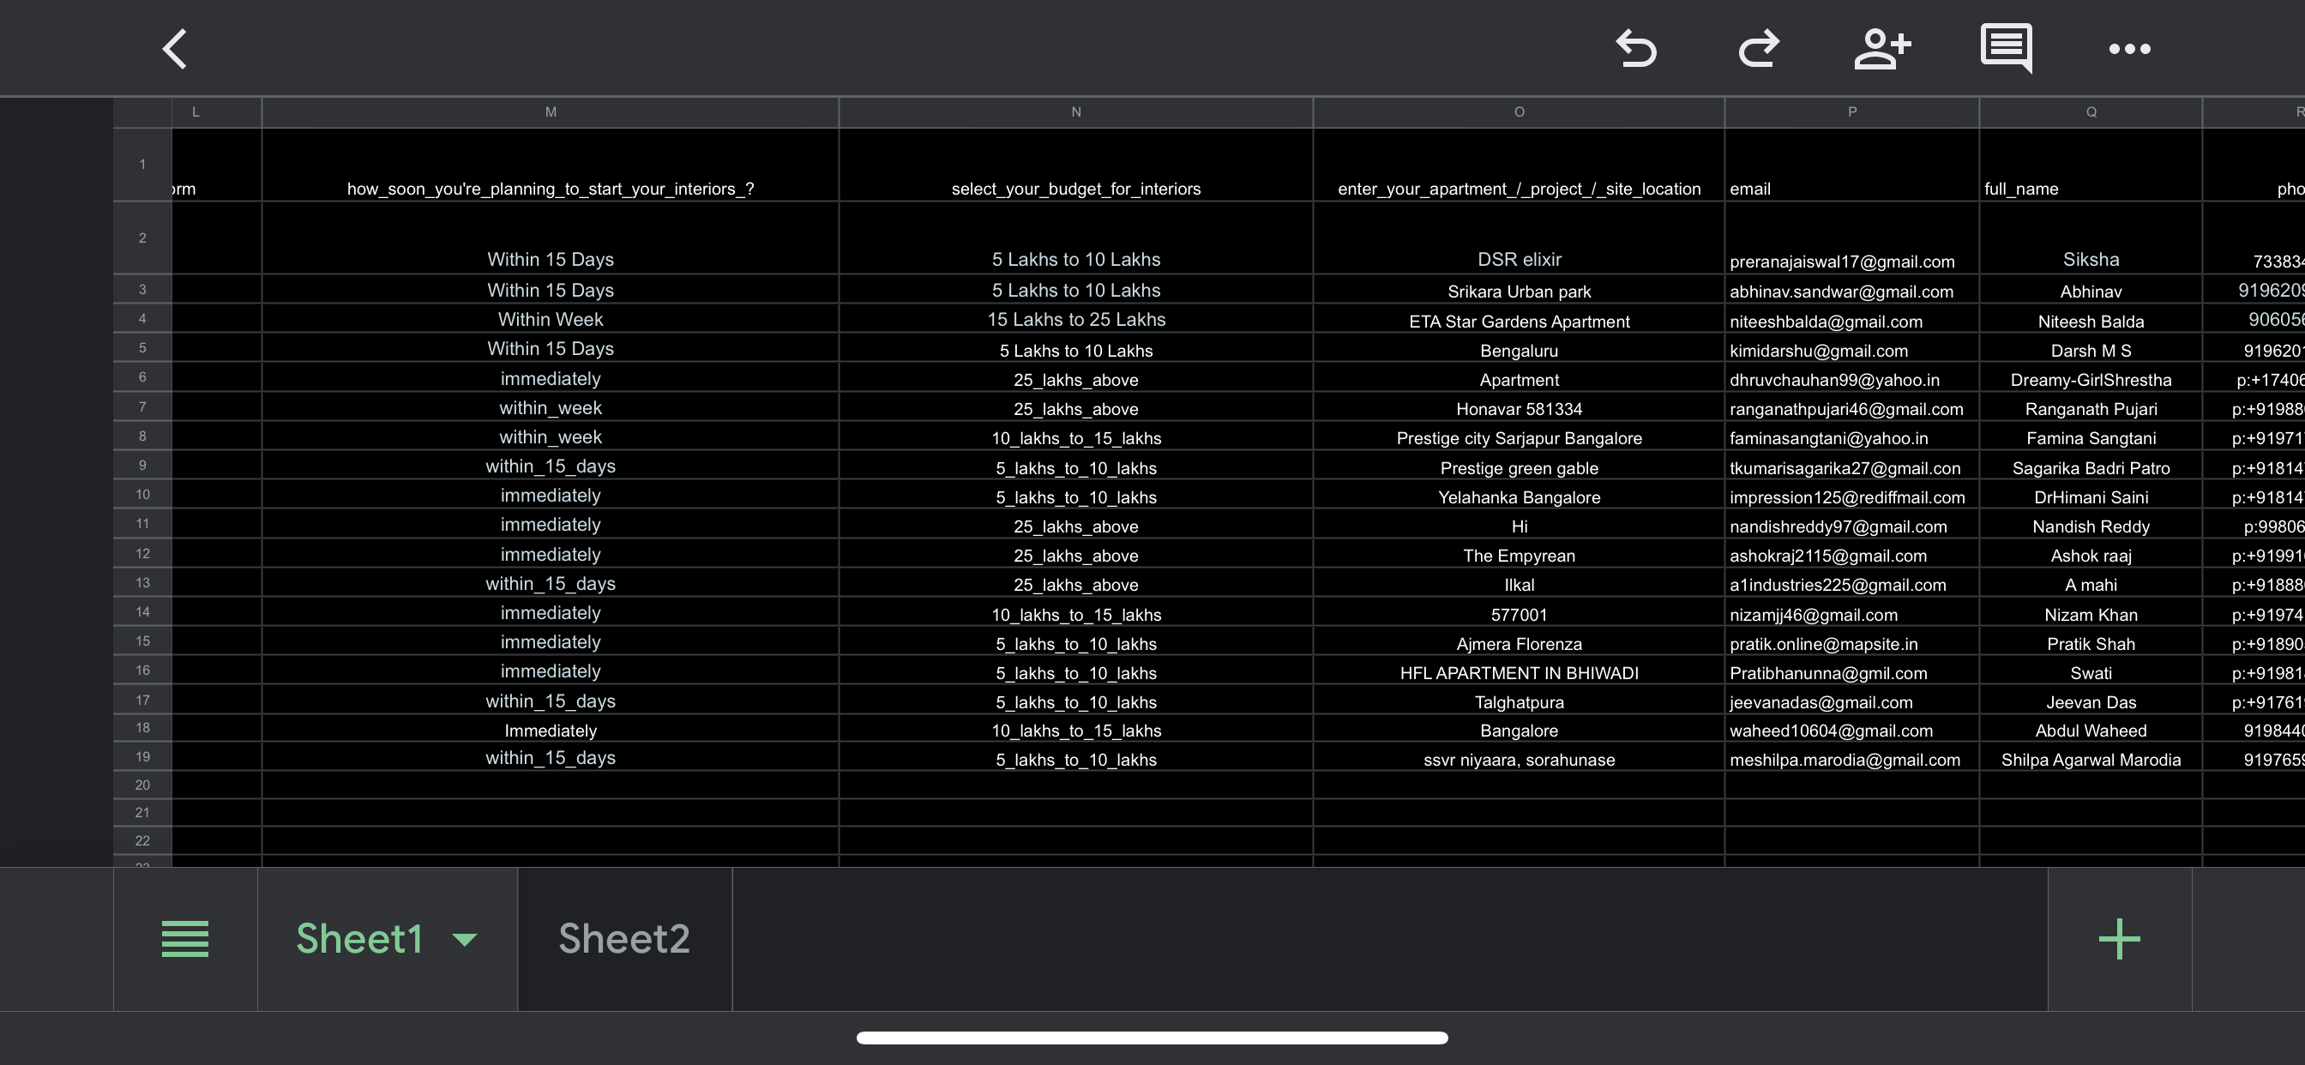The height and width of the screenshot is (1065, 2305).
Task: Open the share/add people icon
Action: [1881, 49]
